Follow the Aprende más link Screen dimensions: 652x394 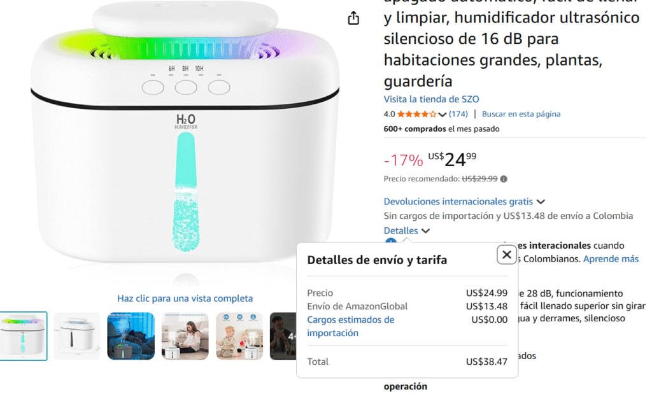pos(611,259)
